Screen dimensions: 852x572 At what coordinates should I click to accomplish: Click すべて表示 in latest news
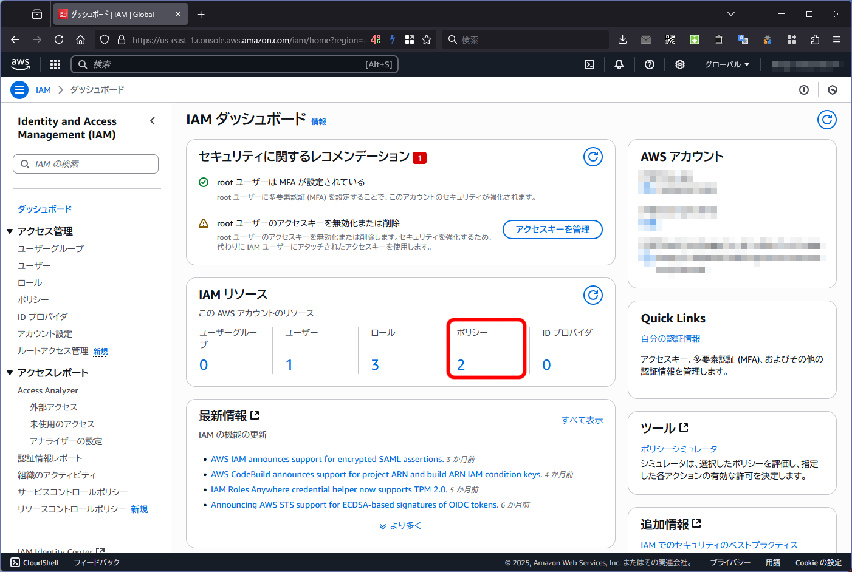[x=582, y=420]
